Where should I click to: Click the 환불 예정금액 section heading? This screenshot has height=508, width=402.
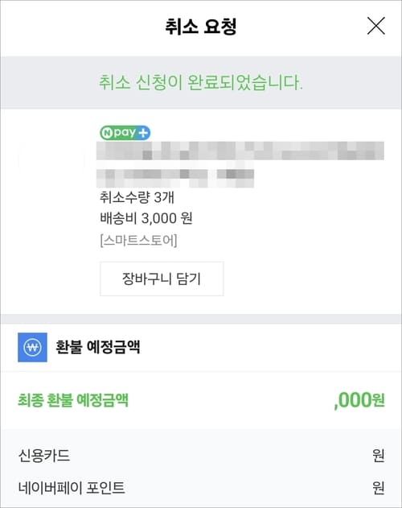[x=98, y=347]
